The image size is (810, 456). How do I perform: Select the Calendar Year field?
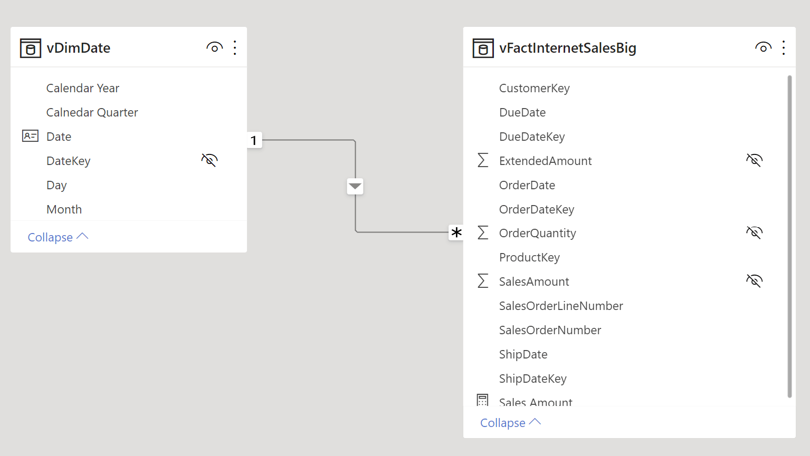(x=82, y=88)
